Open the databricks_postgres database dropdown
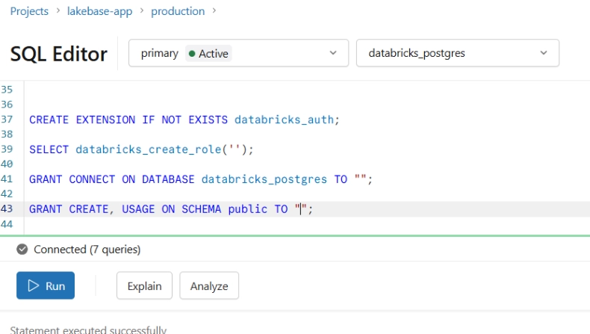The image size is (590, 334). point(458,53)
